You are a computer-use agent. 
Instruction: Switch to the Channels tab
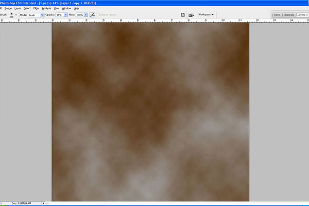(x=289, y=15)
